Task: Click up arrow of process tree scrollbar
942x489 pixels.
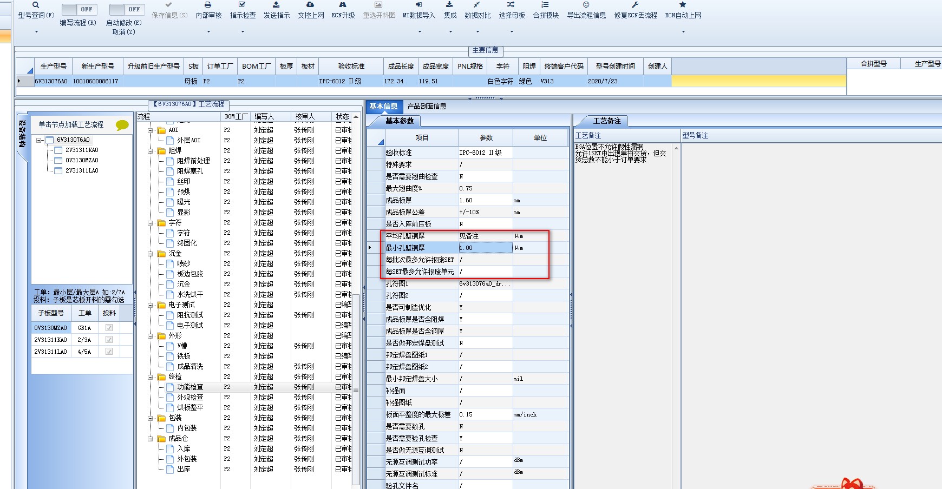Action: (x=356, y=116)
